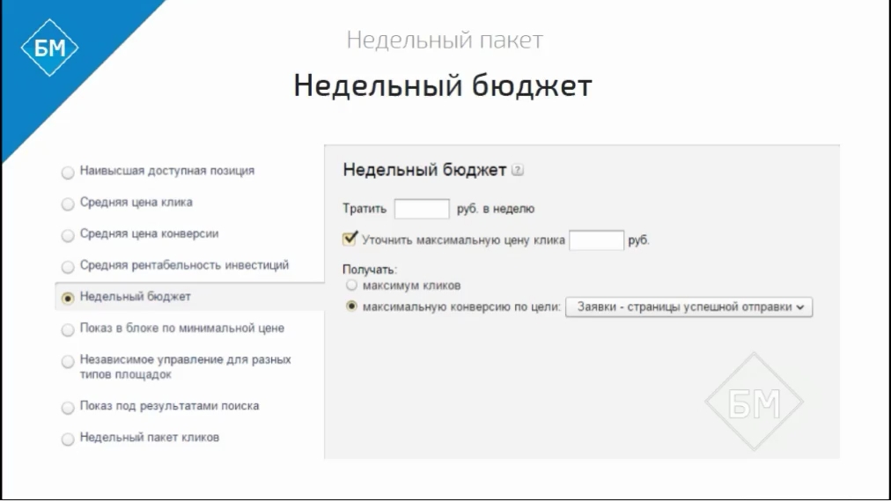
Task: Uncheck Уточнить максимальную цену клика checkbox
Action: (350, 238)
